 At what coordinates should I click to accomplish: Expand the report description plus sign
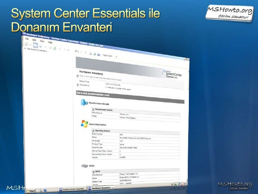click(78, 76)
